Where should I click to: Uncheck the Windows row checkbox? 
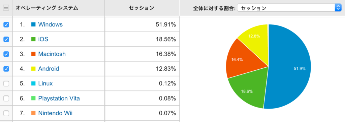point(6,24)
